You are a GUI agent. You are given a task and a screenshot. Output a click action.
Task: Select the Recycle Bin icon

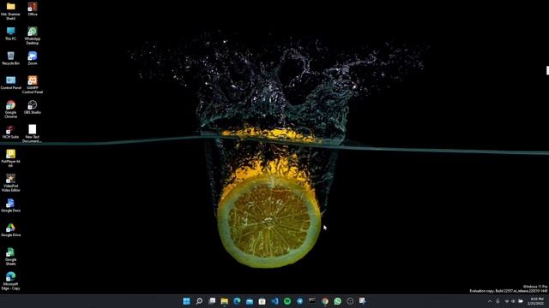point(10,58)
